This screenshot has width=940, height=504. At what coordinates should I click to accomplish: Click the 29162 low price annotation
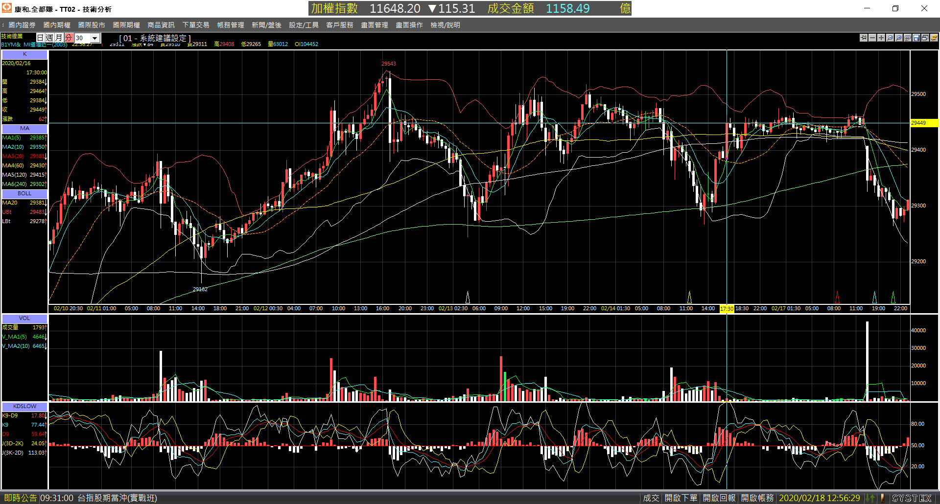[x=200, y=289]
